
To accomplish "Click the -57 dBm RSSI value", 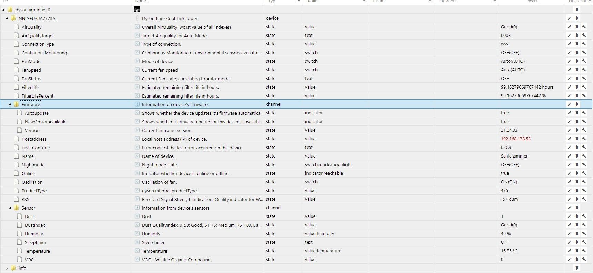I will click(509, 199).
